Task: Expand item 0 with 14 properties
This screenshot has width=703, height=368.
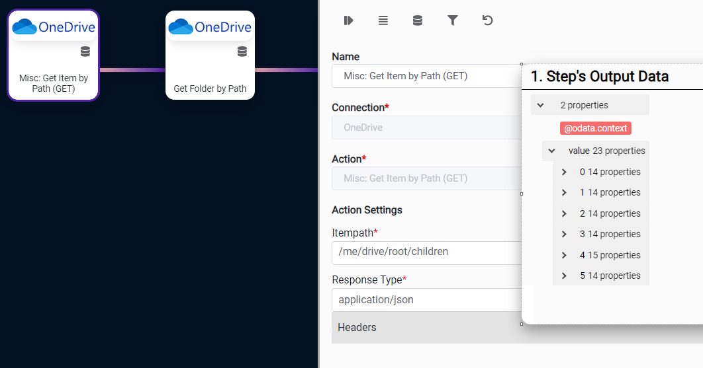Action: 564,172
